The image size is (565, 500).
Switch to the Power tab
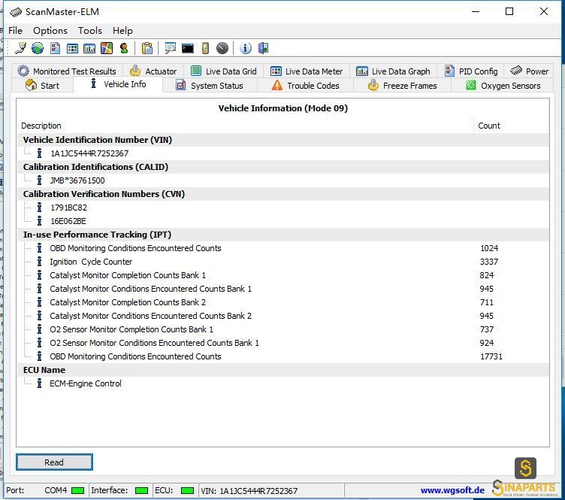coord(529,71)
